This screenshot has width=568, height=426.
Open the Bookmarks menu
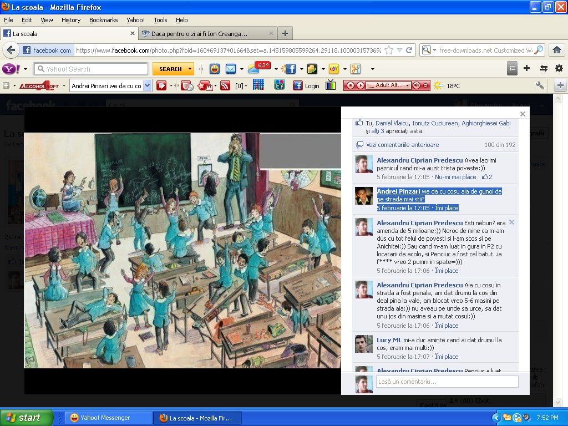pos(103,20)
